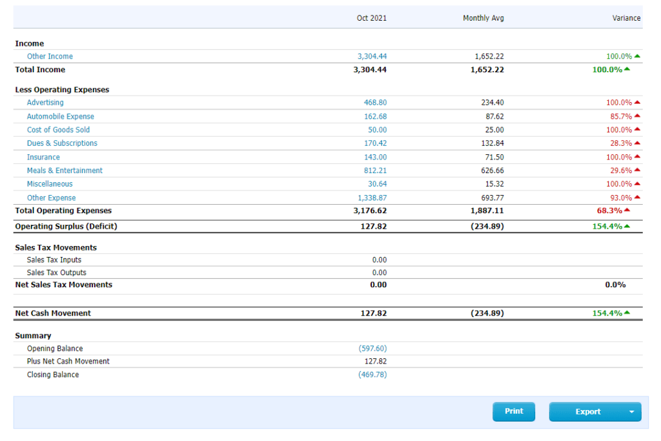This screenshot has height=441, width=661.
Task: Click green arrow beside Net Cash Movement variance
Action: pos(627,313)
